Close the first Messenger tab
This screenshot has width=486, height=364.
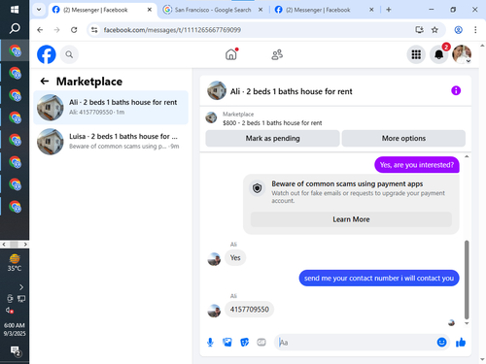[x=150, y=10]
